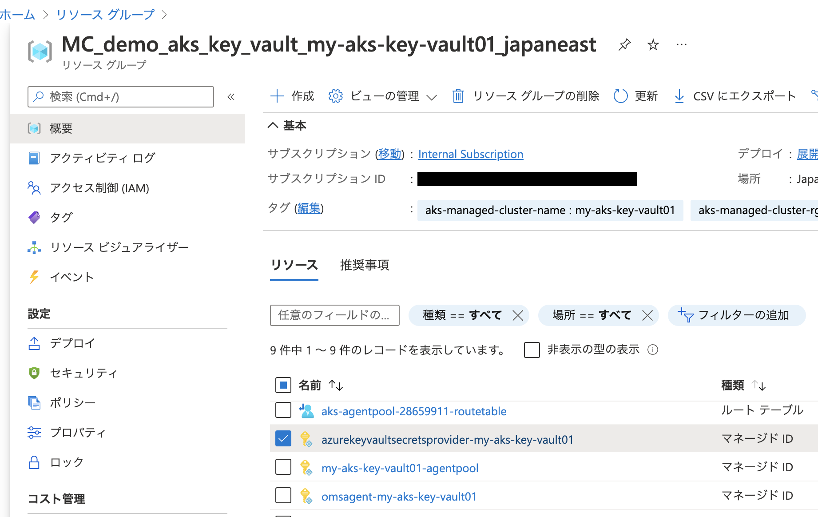Click the アクティビティ ログ icon
818x517 pixels.
click(34, 158)
